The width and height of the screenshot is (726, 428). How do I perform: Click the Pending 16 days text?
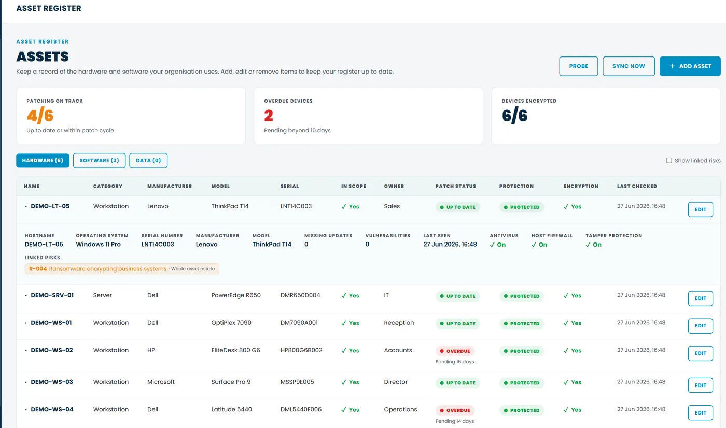point(455,362)
